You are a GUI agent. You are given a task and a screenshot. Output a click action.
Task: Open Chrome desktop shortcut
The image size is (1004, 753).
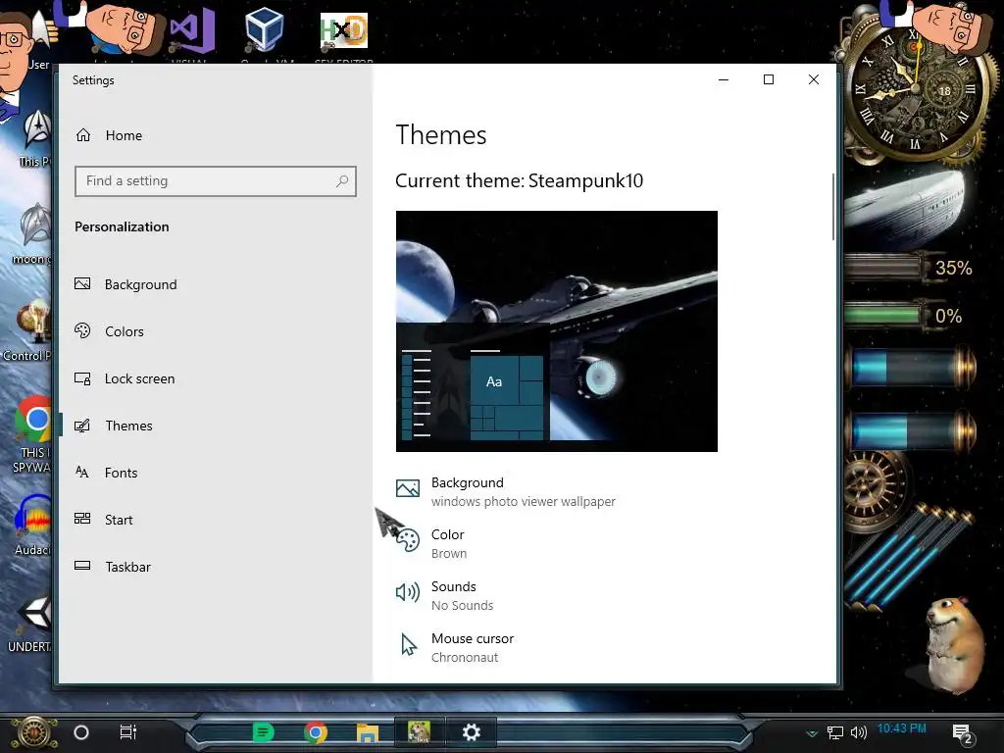pos(33,434)
